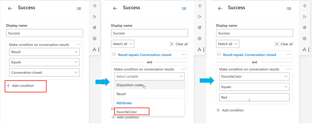Expand the Result dropdown in the left panel
Screen dimensions: 315x129
pos(44,52)
